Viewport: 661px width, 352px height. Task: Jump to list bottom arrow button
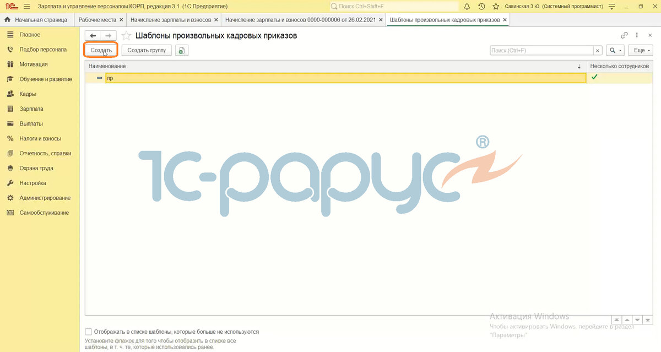click(x=648, y=319)
